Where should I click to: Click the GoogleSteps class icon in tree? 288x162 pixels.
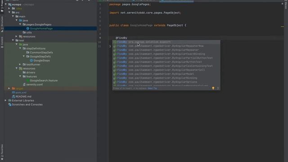coord(31,60)
